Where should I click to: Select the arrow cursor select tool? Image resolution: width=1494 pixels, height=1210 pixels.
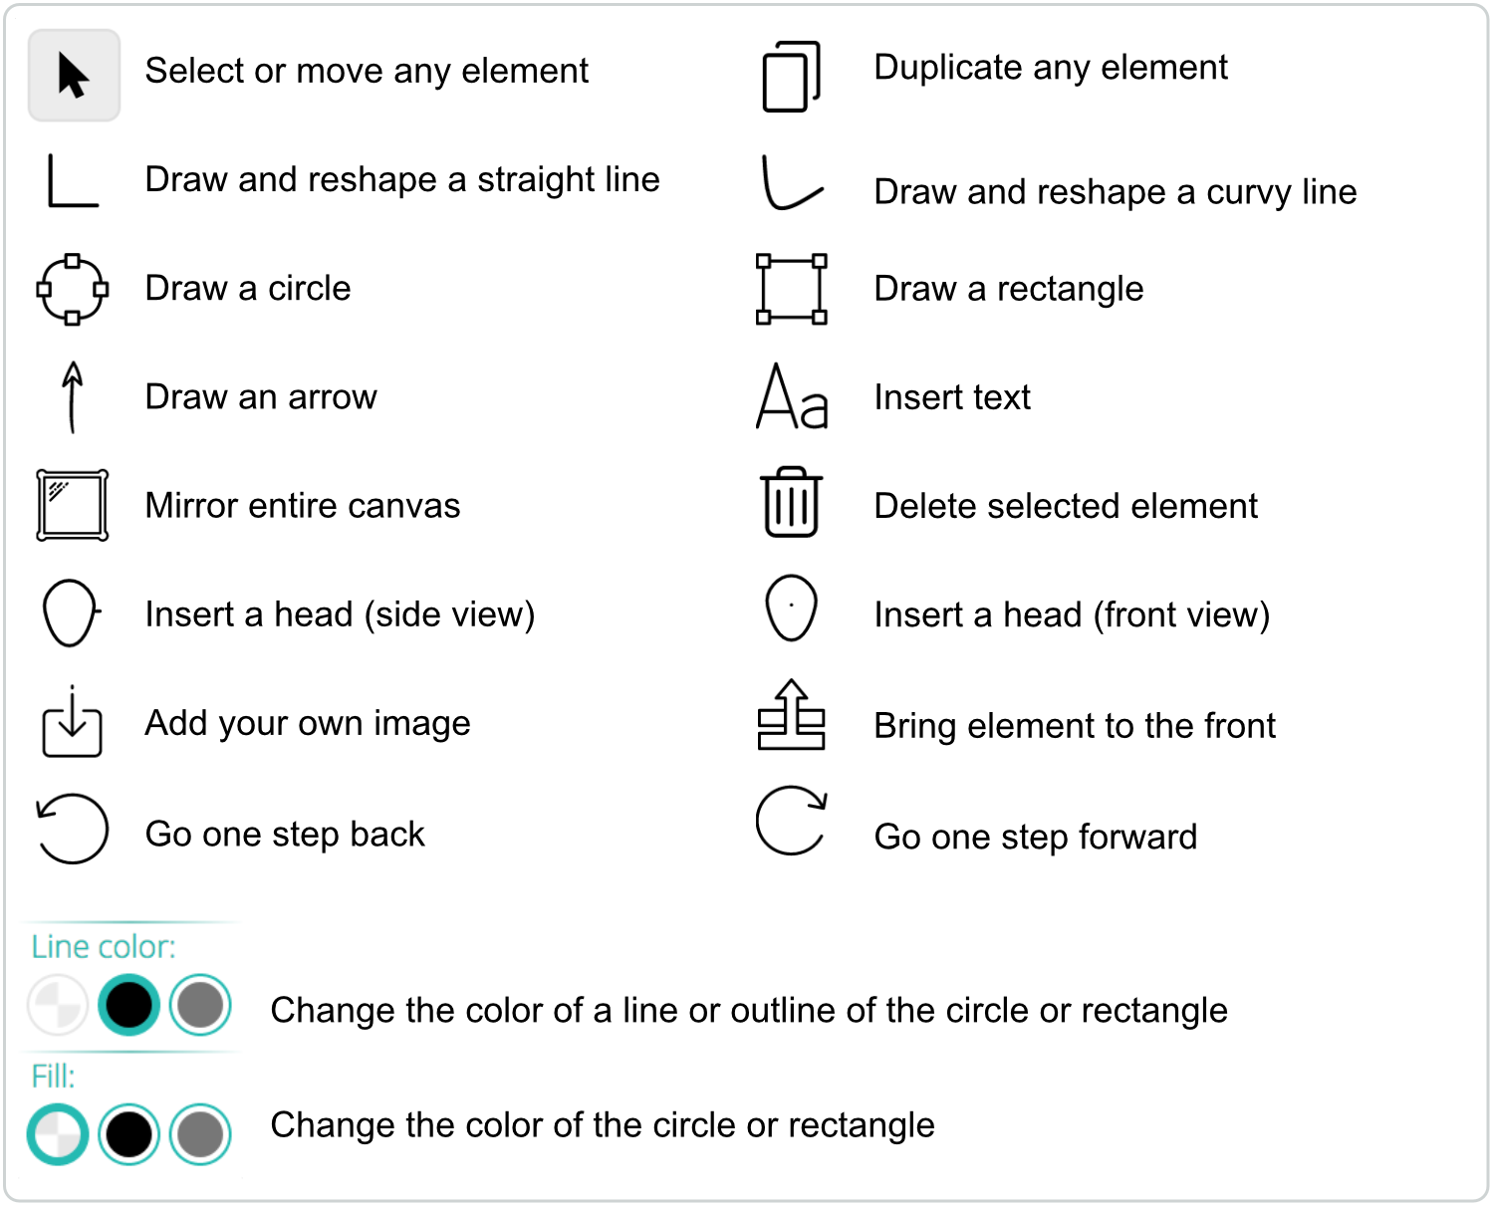click(74, 76)
